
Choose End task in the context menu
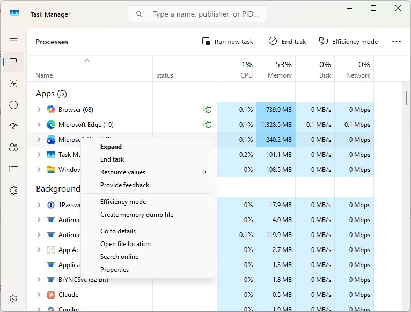(x=148, y=159)
